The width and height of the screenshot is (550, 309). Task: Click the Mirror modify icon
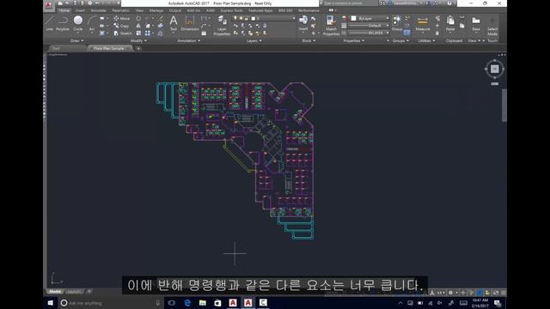138,26
